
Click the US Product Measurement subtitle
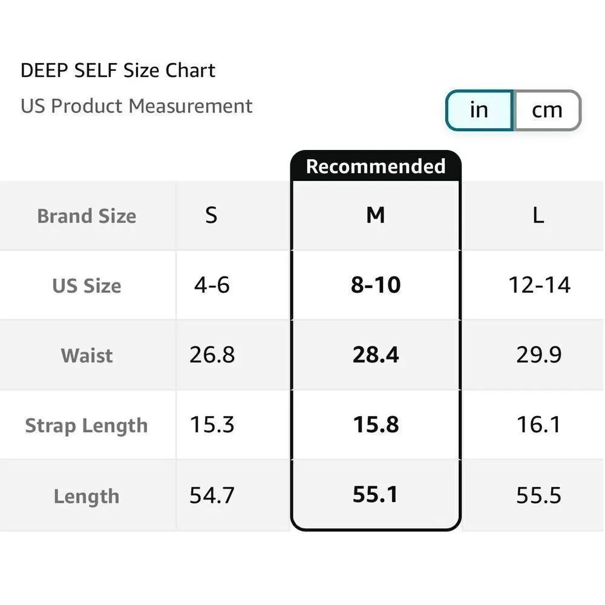pos(136,106)
